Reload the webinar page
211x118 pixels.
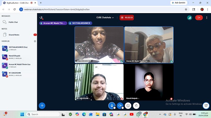click(15, 9)
